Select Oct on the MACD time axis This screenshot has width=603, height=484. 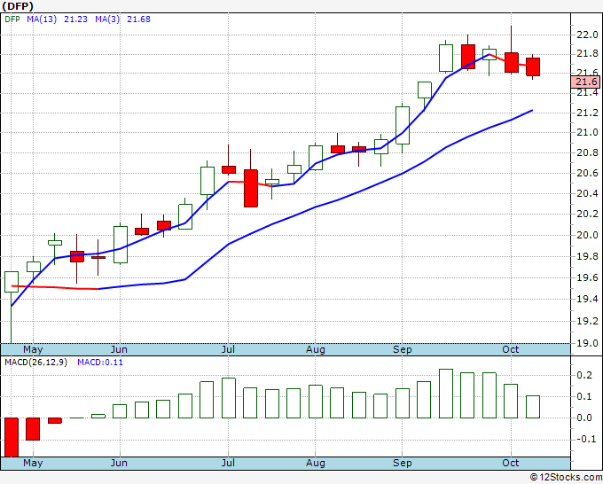[510, 463]
